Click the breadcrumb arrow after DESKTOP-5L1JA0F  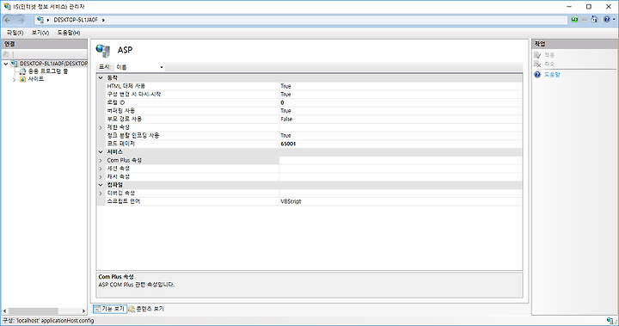pyautogui.click(x=103, y=20)
